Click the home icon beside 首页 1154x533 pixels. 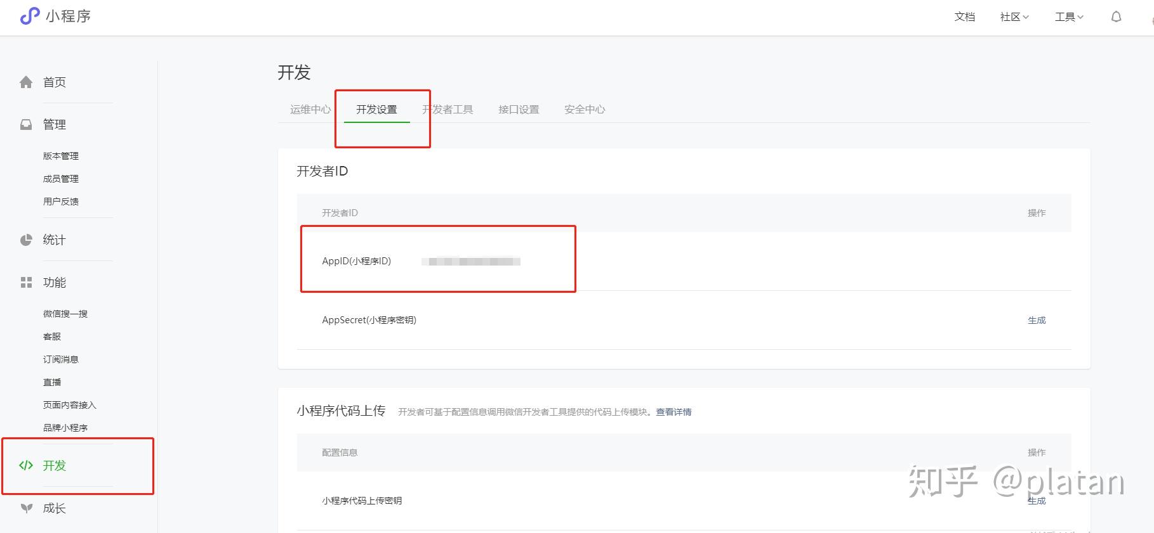click(x=26, y=82)
